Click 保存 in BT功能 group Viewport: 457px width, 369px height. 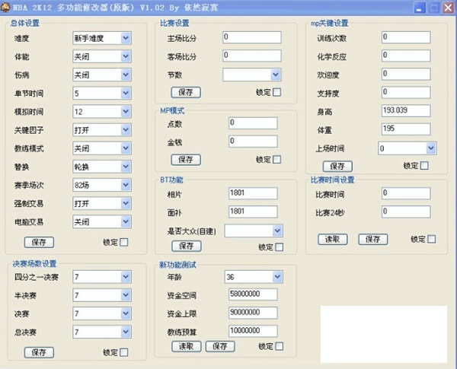(x=187, y=246)
